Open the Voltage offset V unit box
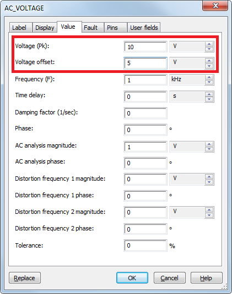Image resolution: width=232 pixels, height=294 pixels. pos(187,63)
